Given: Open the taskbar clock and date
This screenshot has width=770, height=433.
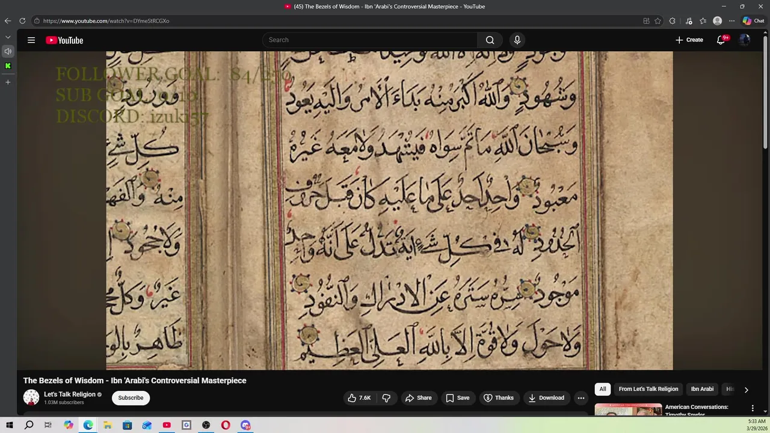Looking at the screenshot, I should point(757,425).
